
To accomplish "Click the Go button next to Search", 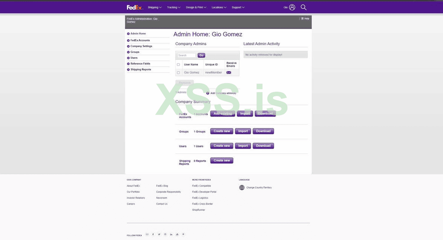I will tap(201, 55).
